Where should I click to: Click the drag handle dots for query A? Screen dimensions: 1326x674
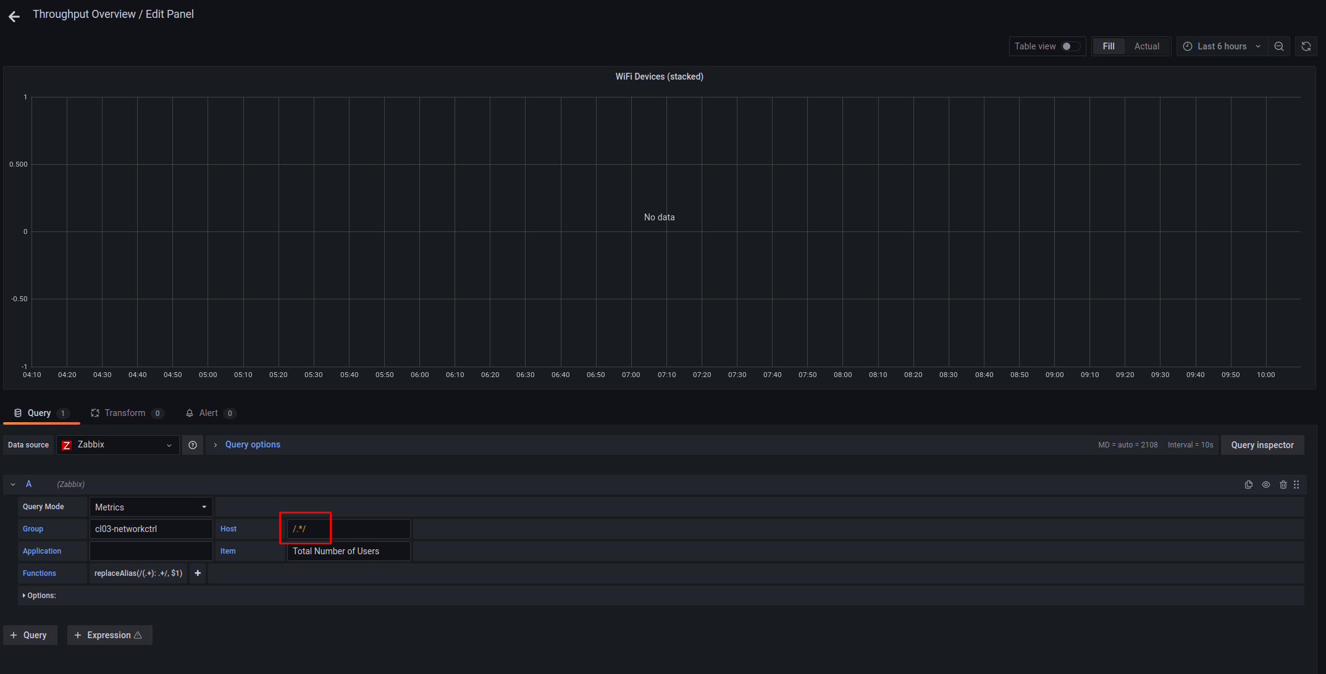(x=1296, y=485)
